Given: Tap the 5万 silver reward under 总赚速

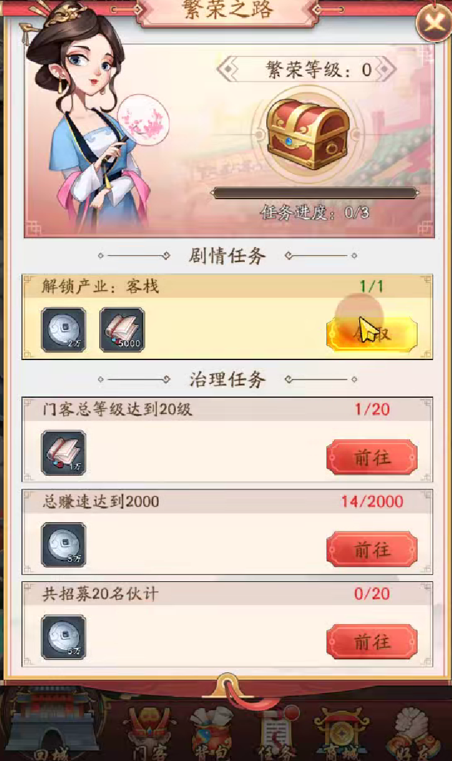Looking at the screenshot, I should click(x=63, y=545).
